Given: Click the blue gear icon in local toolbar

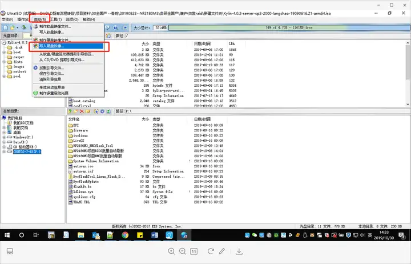Looking at the screenshot, I should point(102,111).
